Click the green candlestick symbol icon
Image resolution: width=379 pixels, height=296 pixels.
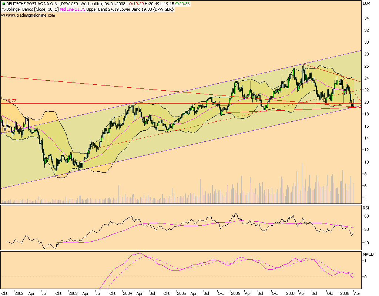point(4,3)
